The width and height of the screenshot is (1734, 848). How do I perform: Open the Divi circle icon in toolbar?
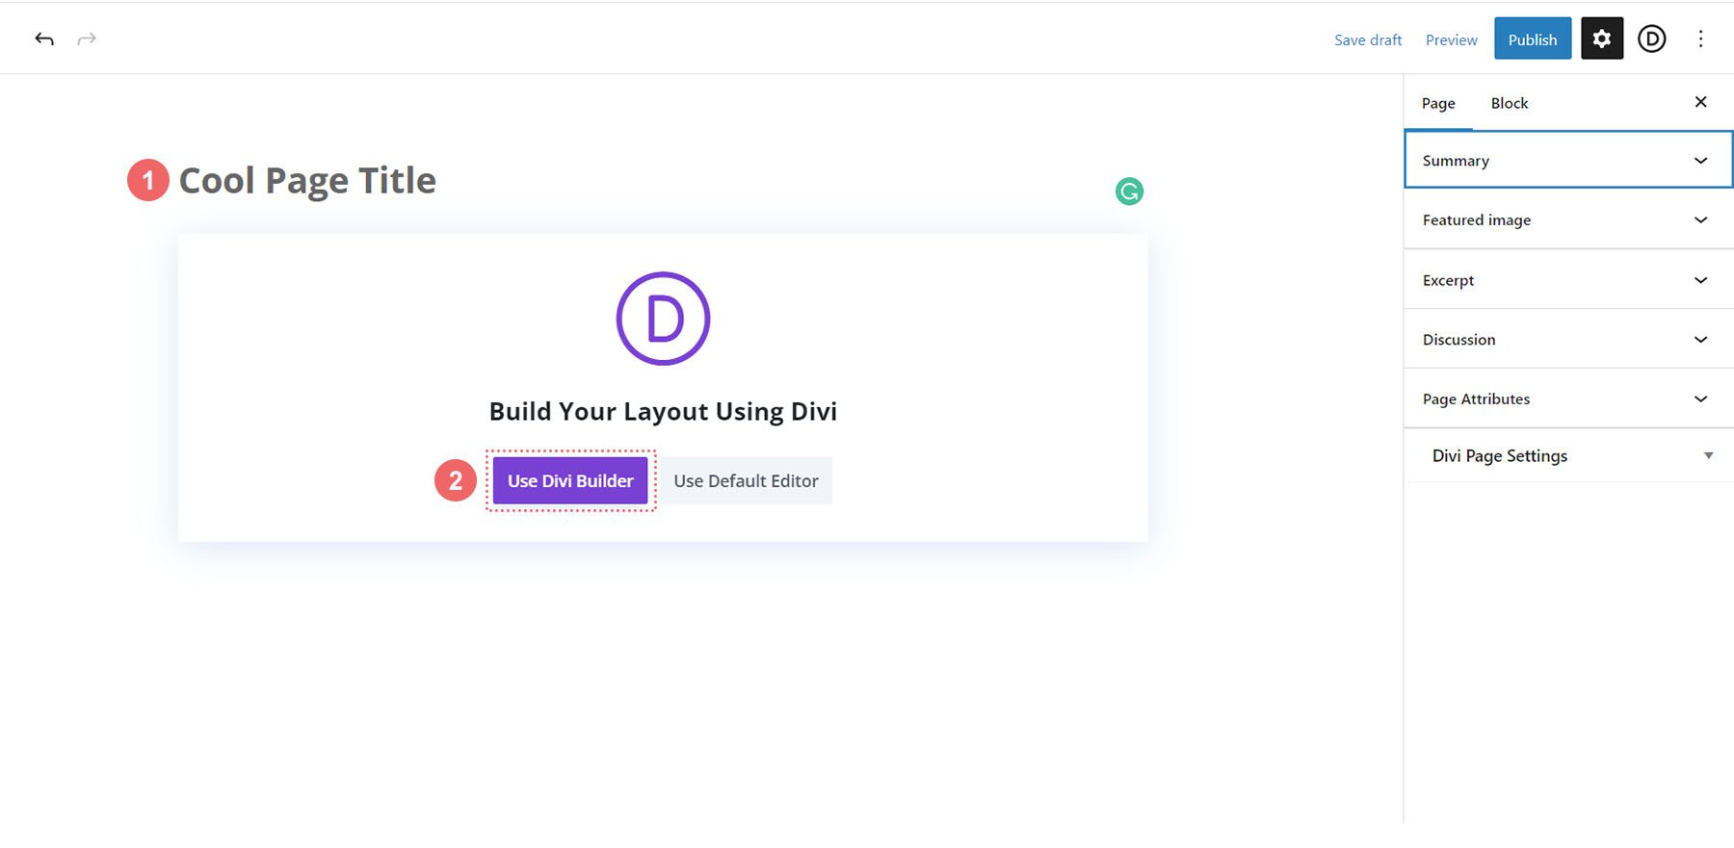[1652, 39]
